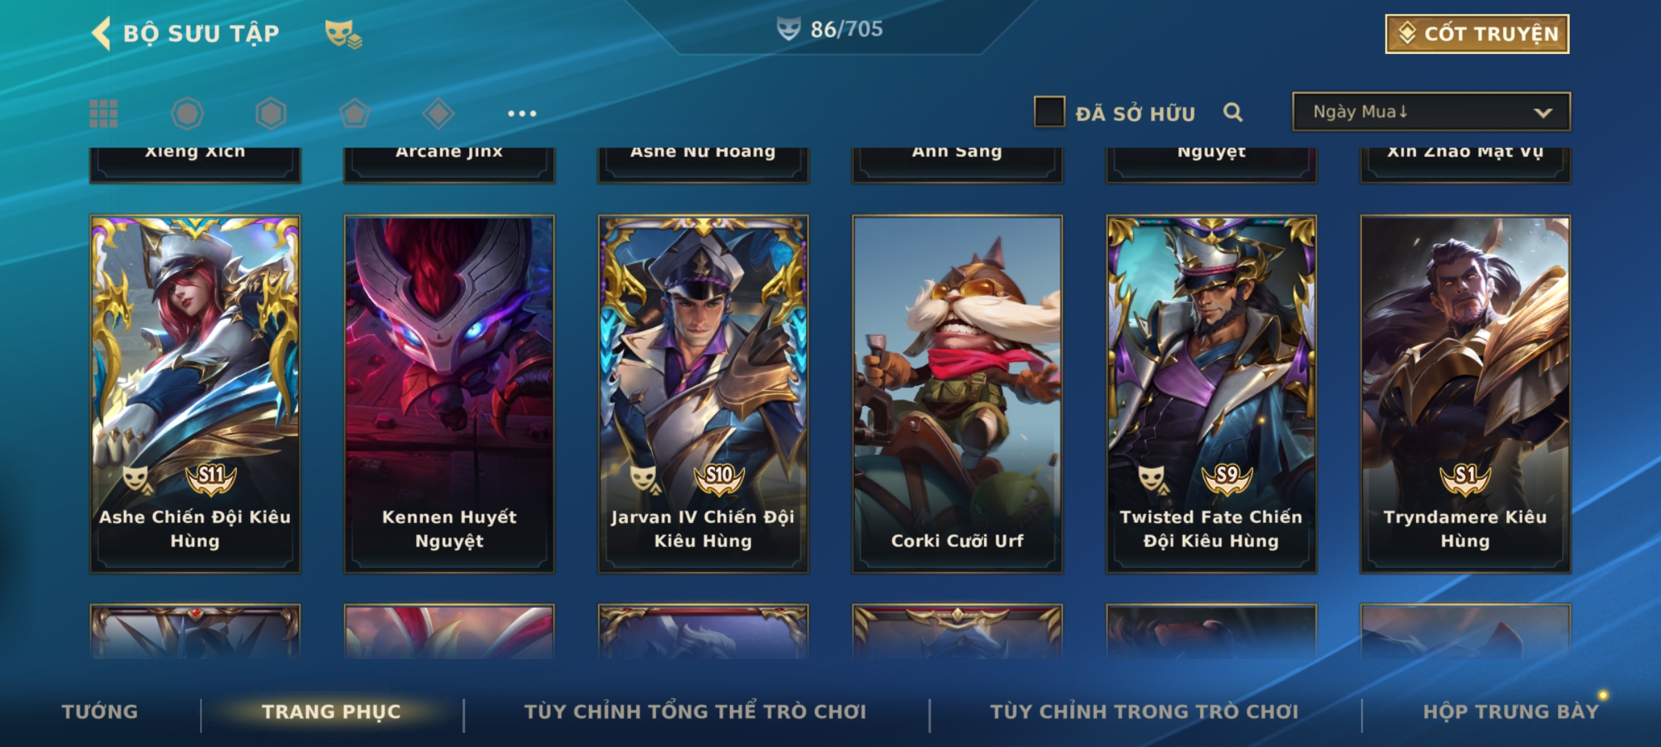
Task: Select the Kennen Huyết Nguyệt skin card
Action: (x=449, y=394)
